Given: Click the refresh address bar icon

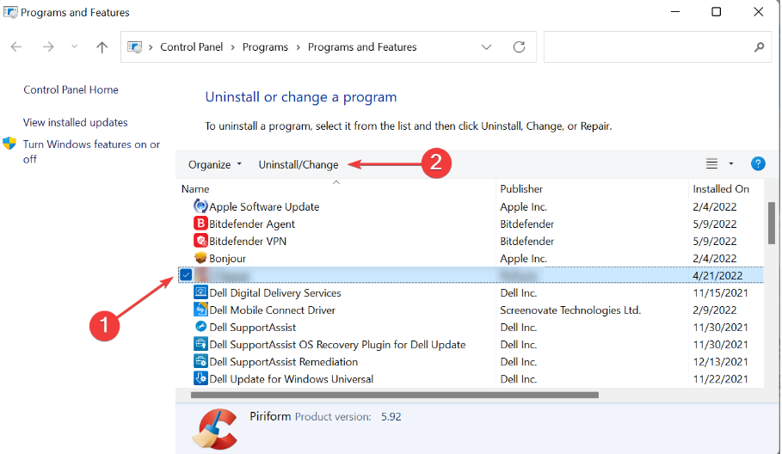Looking at the screenshot, I should pyautogui.click(x=519, y=47).
